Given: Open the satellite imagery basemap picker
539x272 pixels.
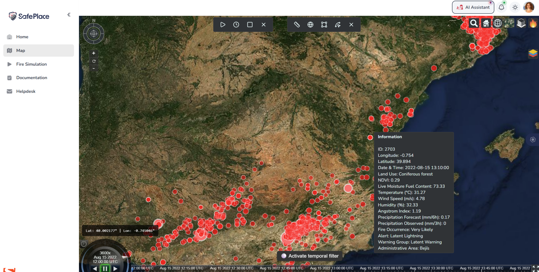Looking at the screenshot, I should [x=509, y=23].
